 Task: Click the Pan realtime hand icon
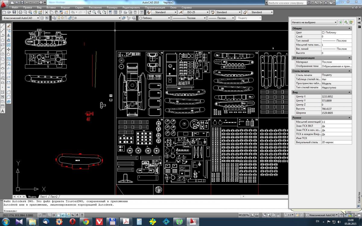(x=89, y=12)
